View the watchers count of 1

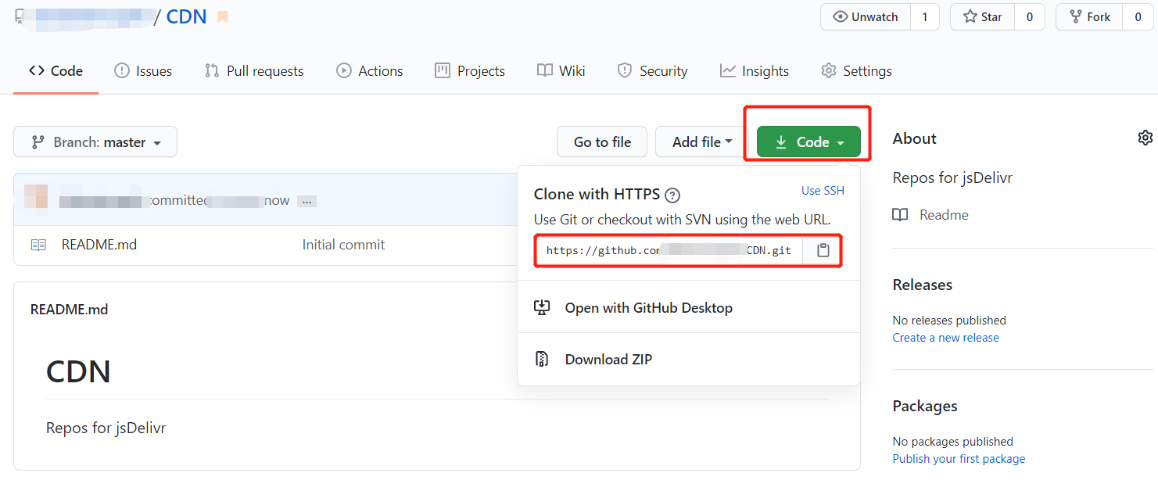tap(925, 17)
